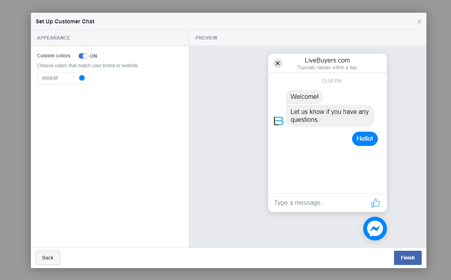Click the thumbs-up like icon in chat preview

[375, 203]
